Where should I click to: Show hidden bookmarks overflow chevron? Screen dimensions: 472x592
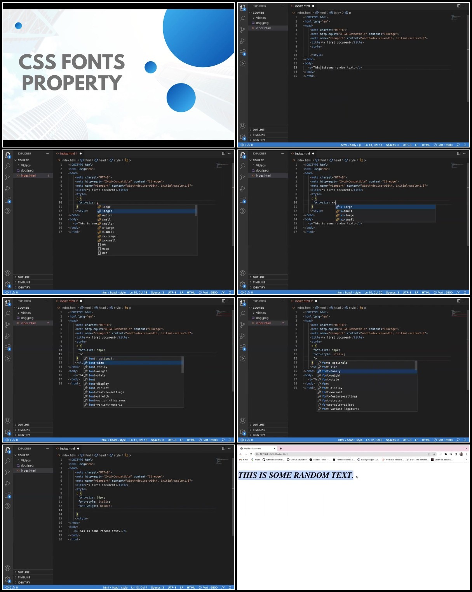(x=466, y=459)
